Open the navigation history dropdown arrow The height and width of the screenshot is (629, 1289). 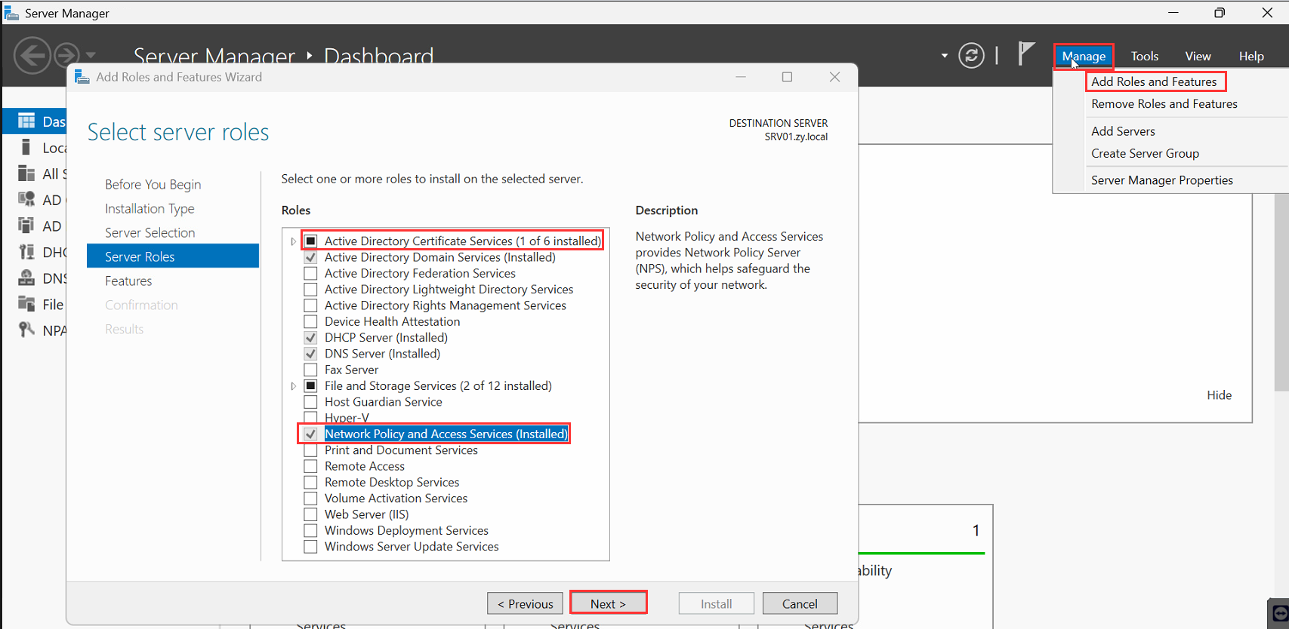click(91, 55)
